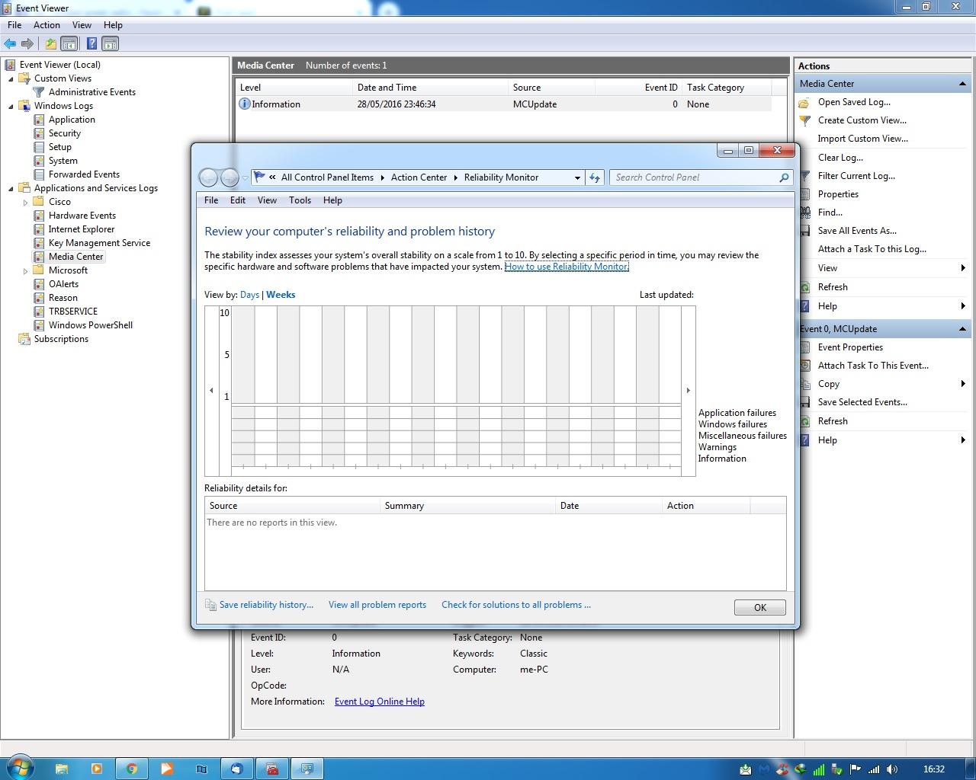The width and height of the screenshot is (976, 780).
Task: Click the Filter Current Log funnel icon
Action: pyautogui.click(x=805, y=176)
